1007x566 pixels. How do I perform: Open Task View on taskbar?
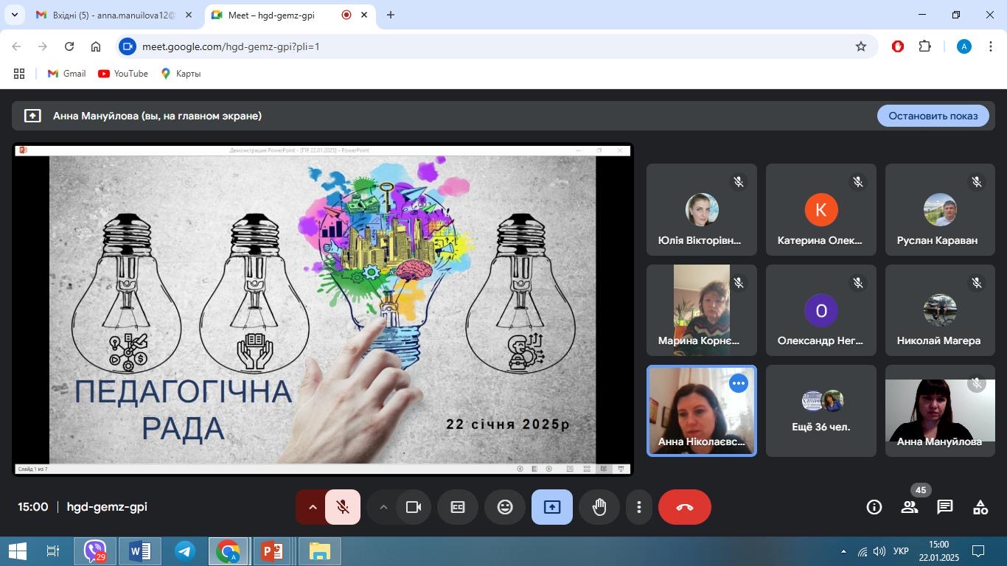(53, 551)
